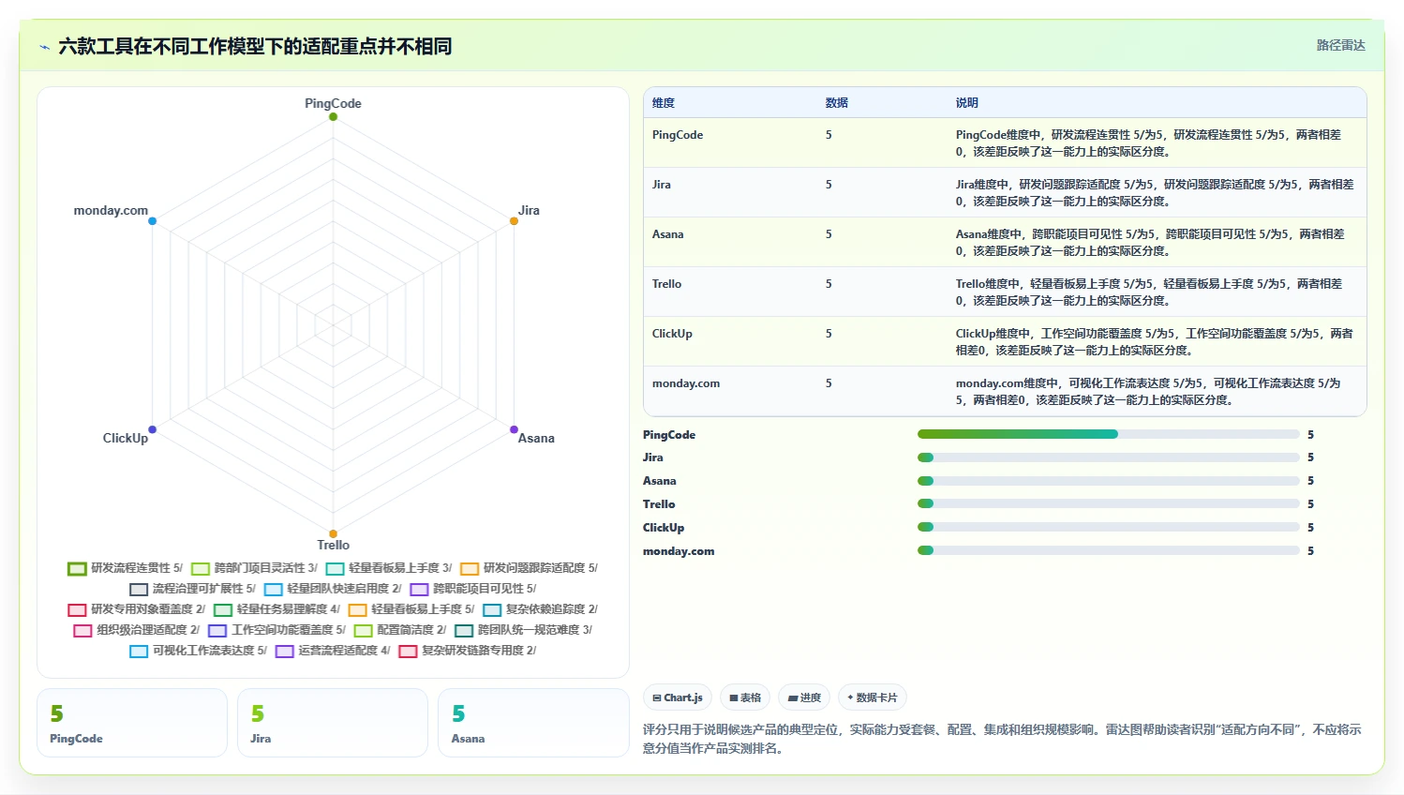The width and height of the screenshot is (1404, 795).
Task: Toggle the 跨部门项目灵活性 3/ legend series
Action: coord(255,568)
